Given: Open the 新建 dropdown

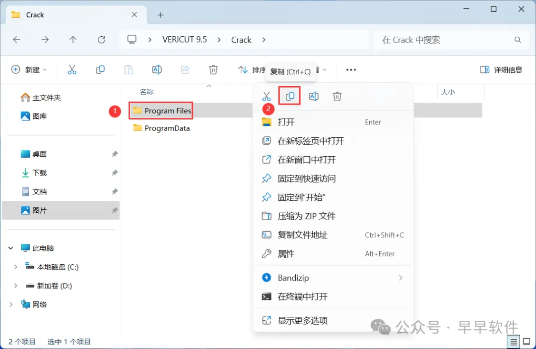Looking at the screenshot, I should (29, 70).
